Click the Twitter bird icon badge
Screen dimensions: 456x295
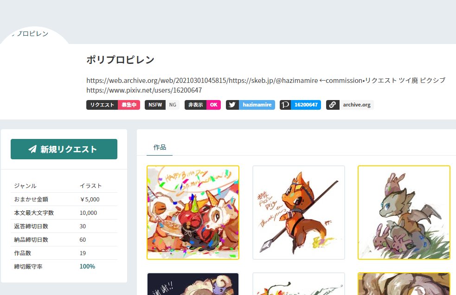point(232,105)
